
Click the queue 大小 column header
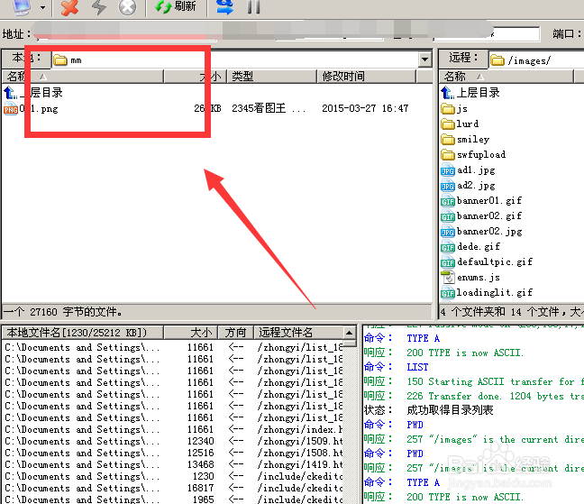(x=190, y=332)
